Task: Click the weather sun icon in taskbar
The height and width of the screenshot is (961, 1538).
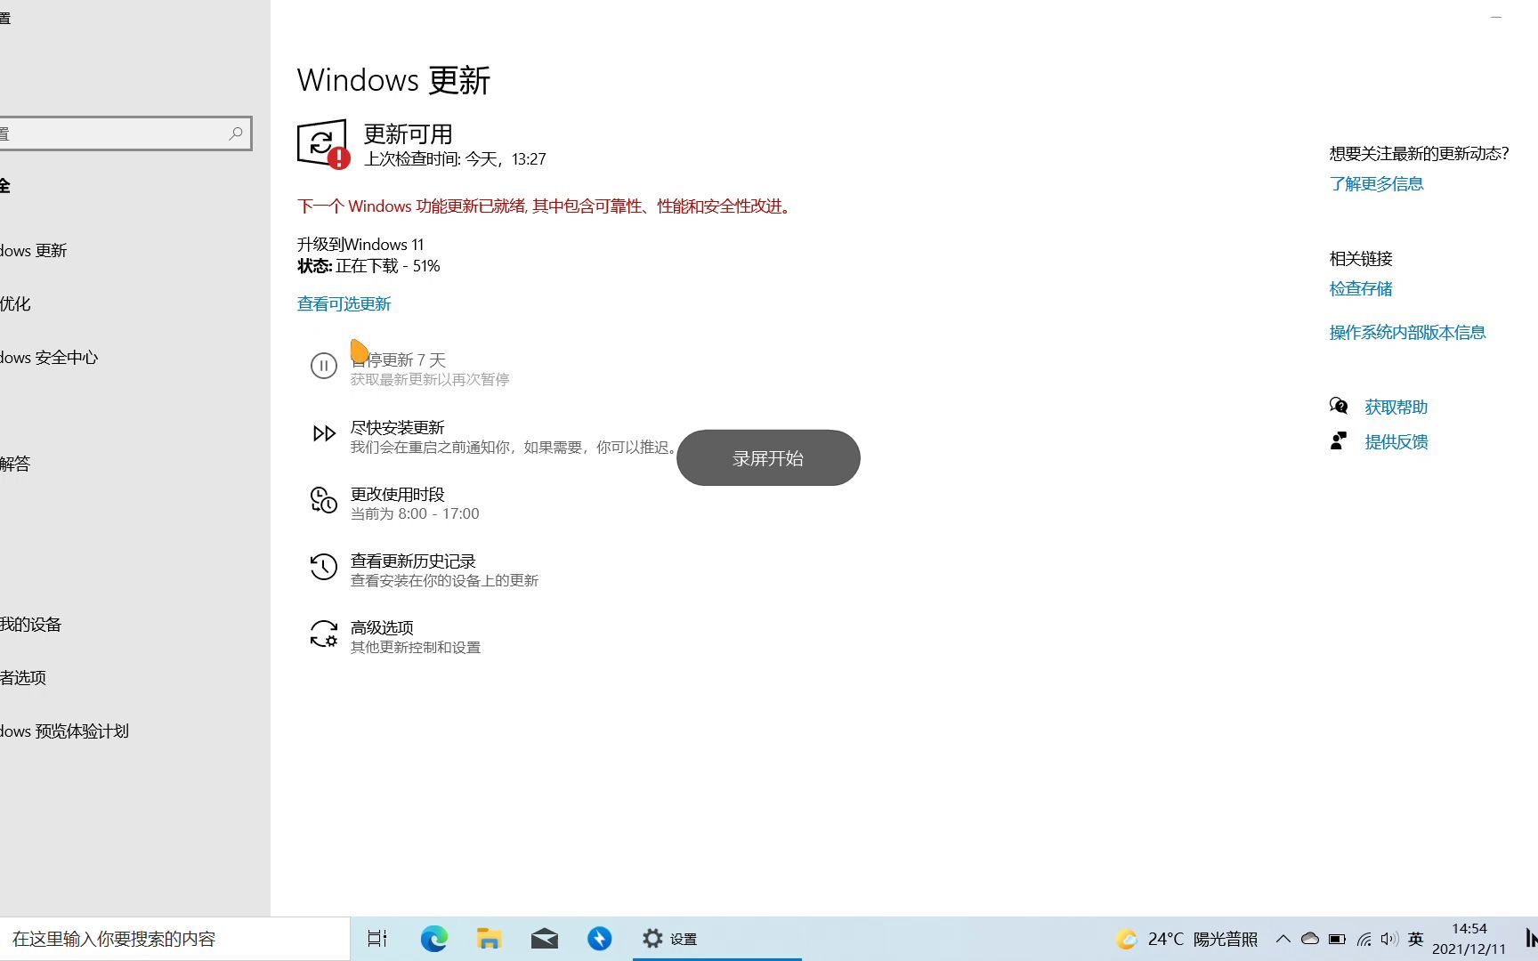Action: click(x=1127, y=939)
